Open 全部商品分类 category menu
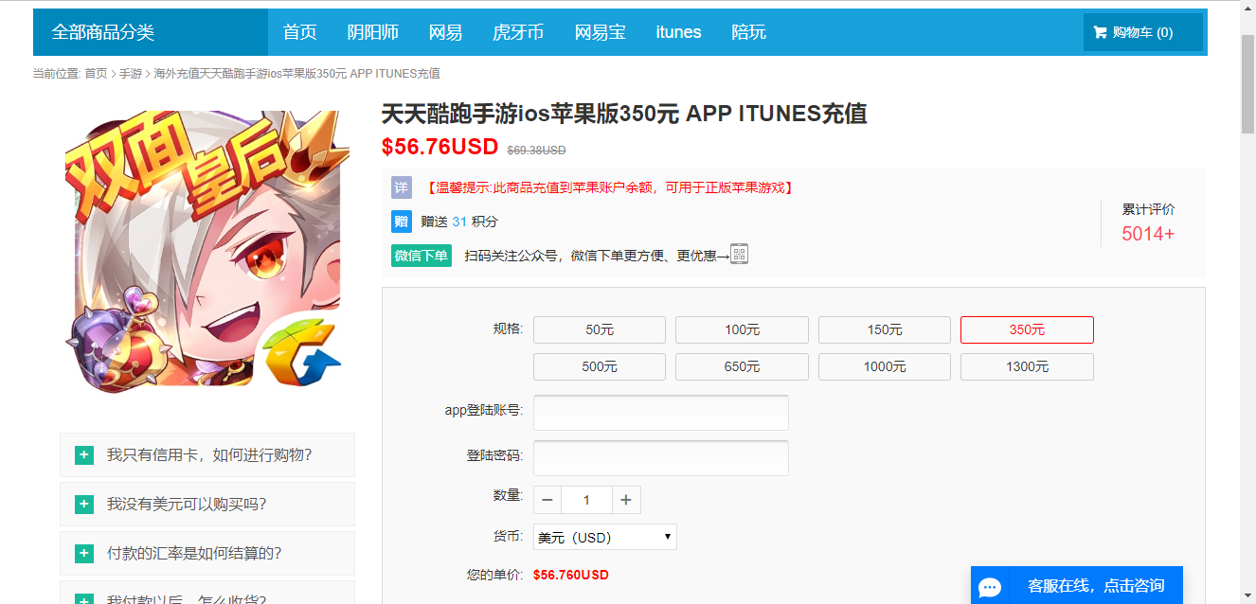Image resolution: width=1256 pixels, height=604 pixels. [x=103, y=32]
